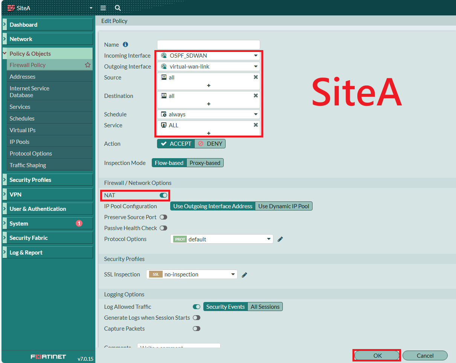Open Schedules page
Screen dimensions: 456x363
click(50, 118)
